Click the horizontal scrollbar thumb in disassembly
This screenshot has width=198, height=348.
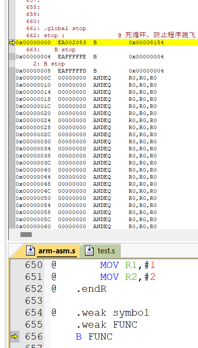pos(26,234)
